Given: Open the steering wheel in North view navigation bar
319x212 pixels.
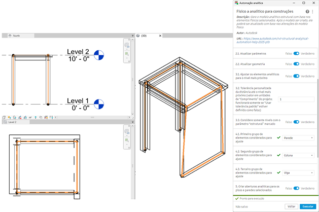Looking at the screenshot, I should coord(127,45).
